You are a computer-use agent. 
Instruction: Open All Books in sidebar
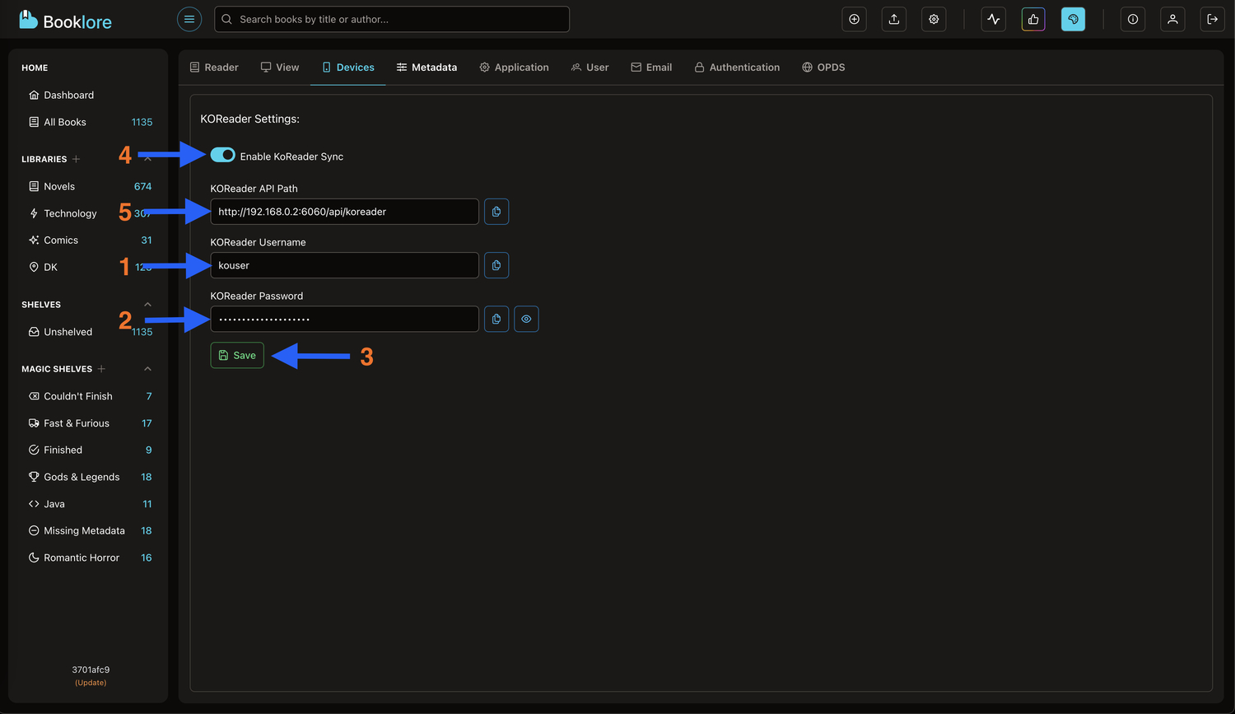[x=89, y=122]
